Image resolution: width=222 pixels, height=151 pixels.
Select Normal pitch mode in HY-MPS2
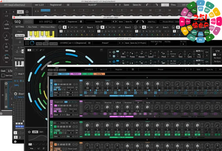(x=20, y=35)
